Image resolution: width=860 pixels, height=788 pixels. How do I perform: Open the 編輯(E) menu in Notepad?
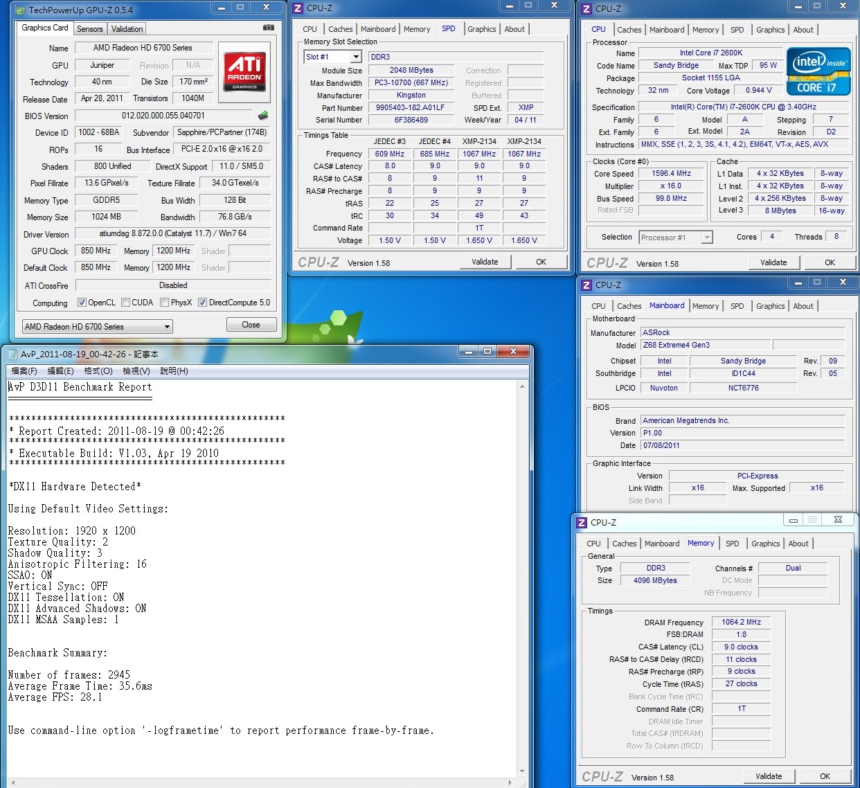click(60, 371)
